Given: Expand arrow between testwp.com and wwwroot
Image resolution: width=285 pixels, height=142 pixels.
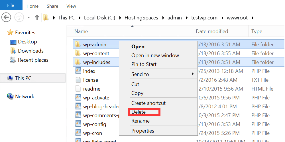Looking at the screenshot, I should (x=222, y=18).
